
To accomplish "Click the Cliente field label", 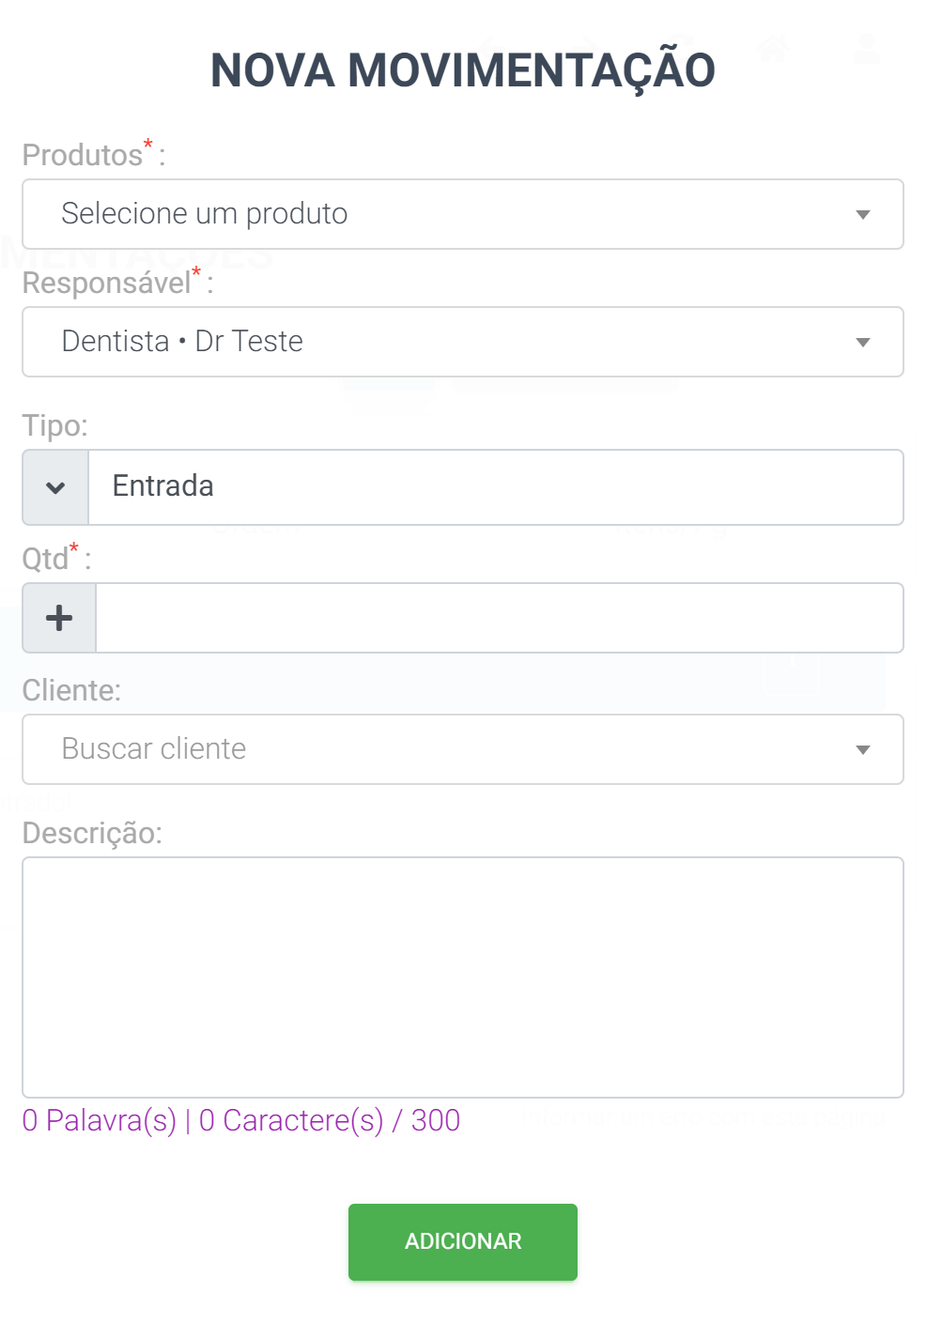I will [72, 690].
